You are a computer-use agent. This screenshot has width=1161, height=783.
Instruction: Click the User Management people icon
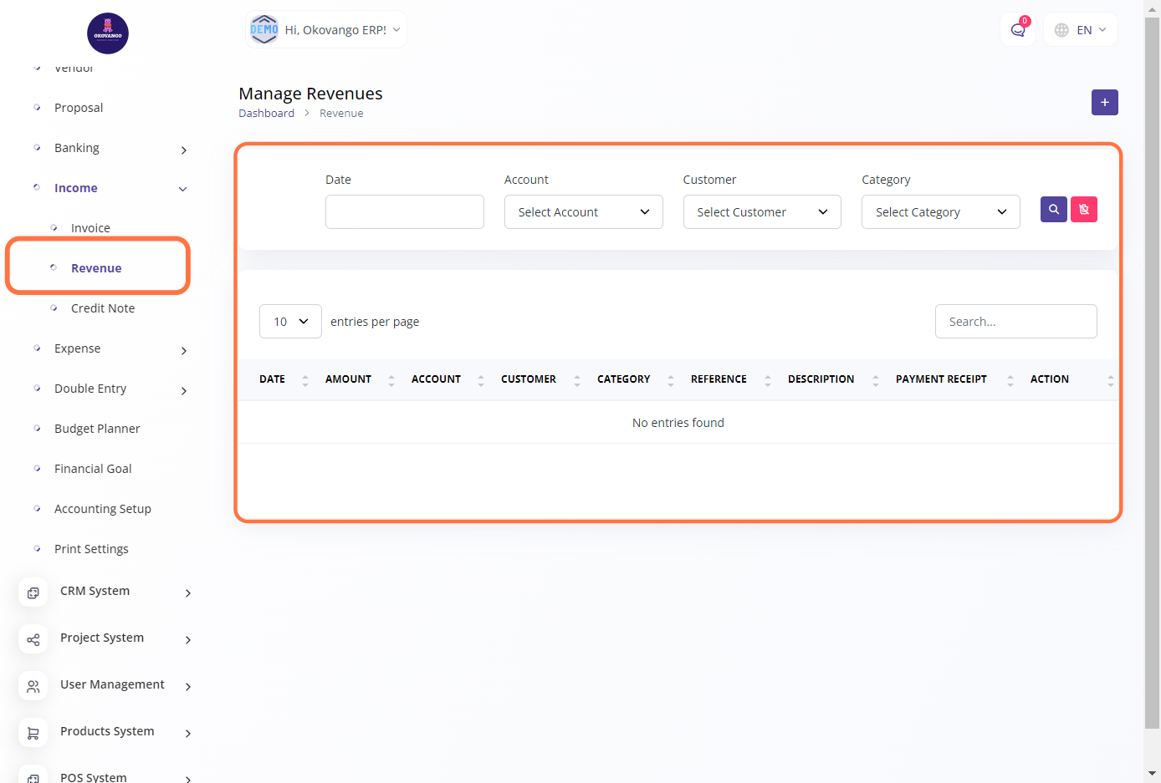click(33, 686)
